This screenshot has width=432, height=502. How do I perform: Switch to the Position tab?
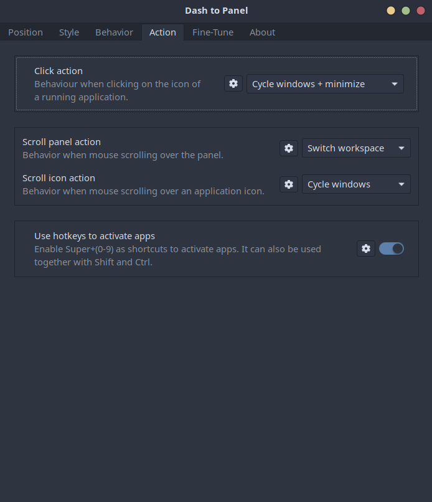point(25,32)
